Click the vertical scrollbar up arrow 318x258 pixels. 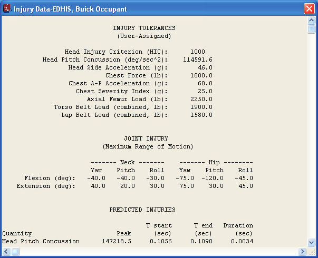coord(311,20)
